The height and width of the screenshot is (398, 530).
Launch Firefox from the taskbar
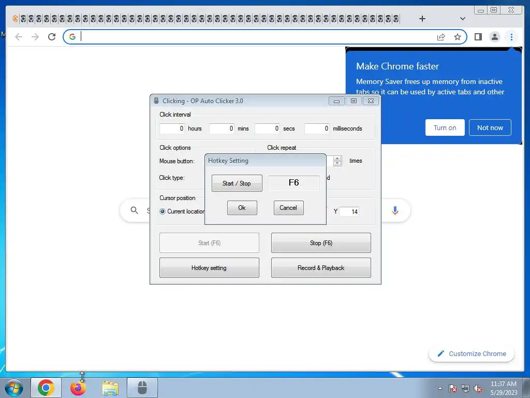pos(78,388)
